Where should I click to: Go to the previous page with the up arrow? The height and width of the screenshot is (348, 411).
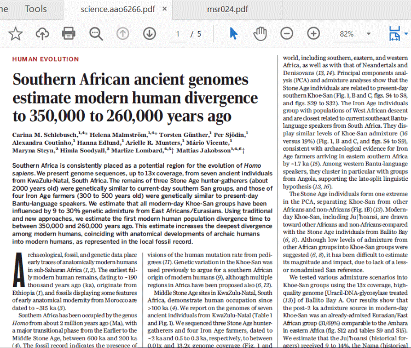point(123,33)
